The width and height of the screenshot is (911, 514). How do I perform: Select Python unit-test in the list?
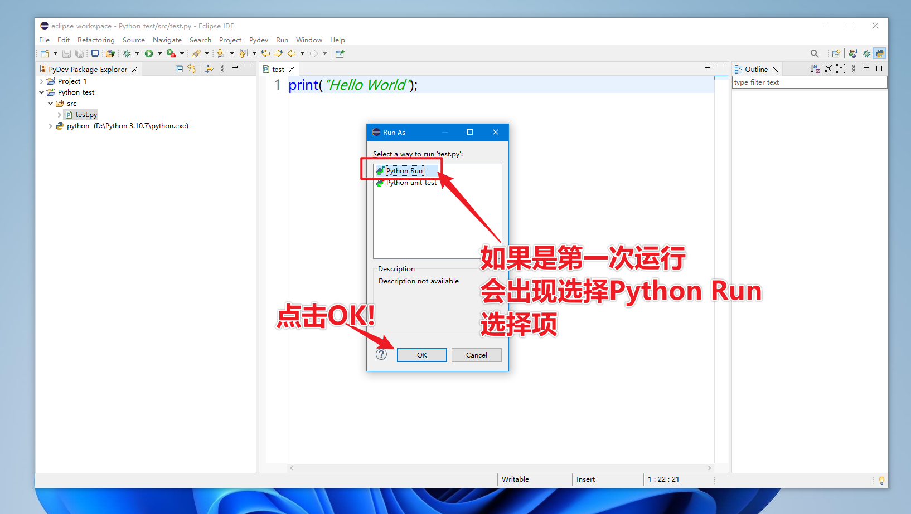tap(411, 183)
